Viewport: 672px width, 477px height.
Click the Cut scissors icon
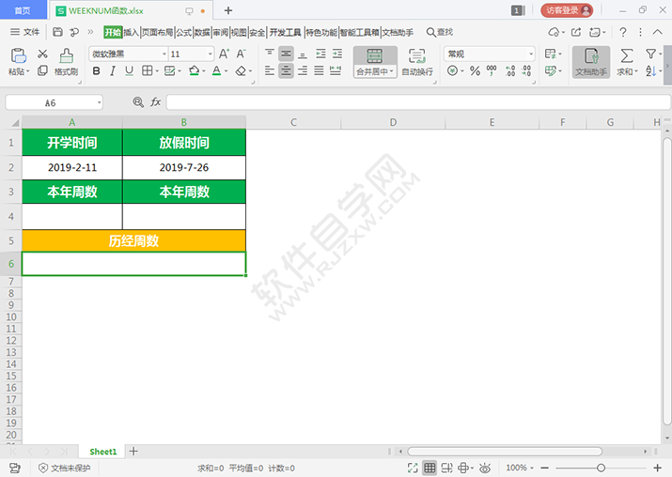pos(42,54)
